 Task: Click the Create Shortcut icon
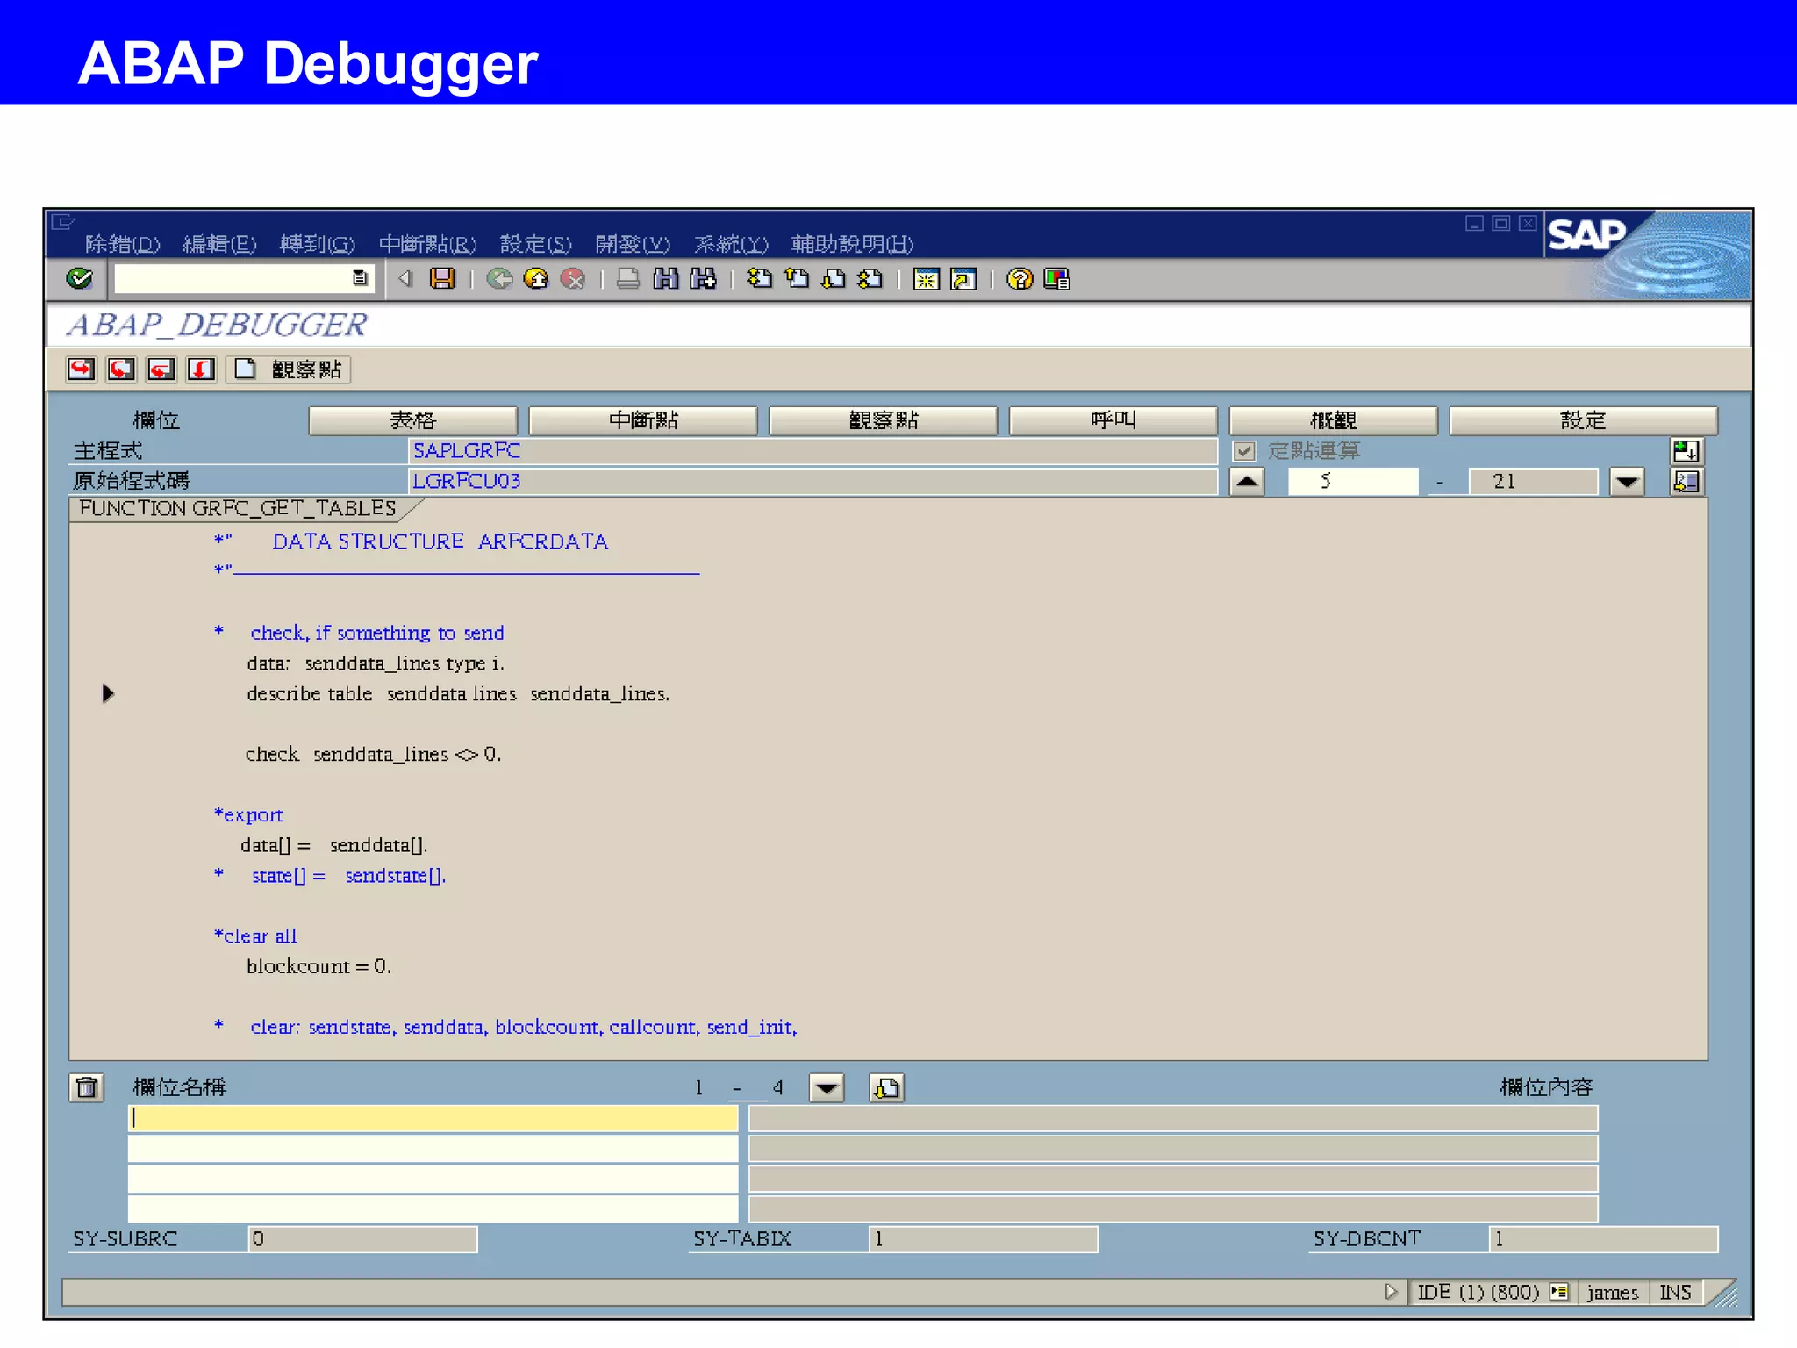click(x=963, y=279)
